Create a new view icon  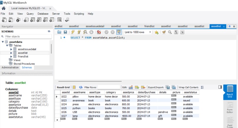click(39, 20)
